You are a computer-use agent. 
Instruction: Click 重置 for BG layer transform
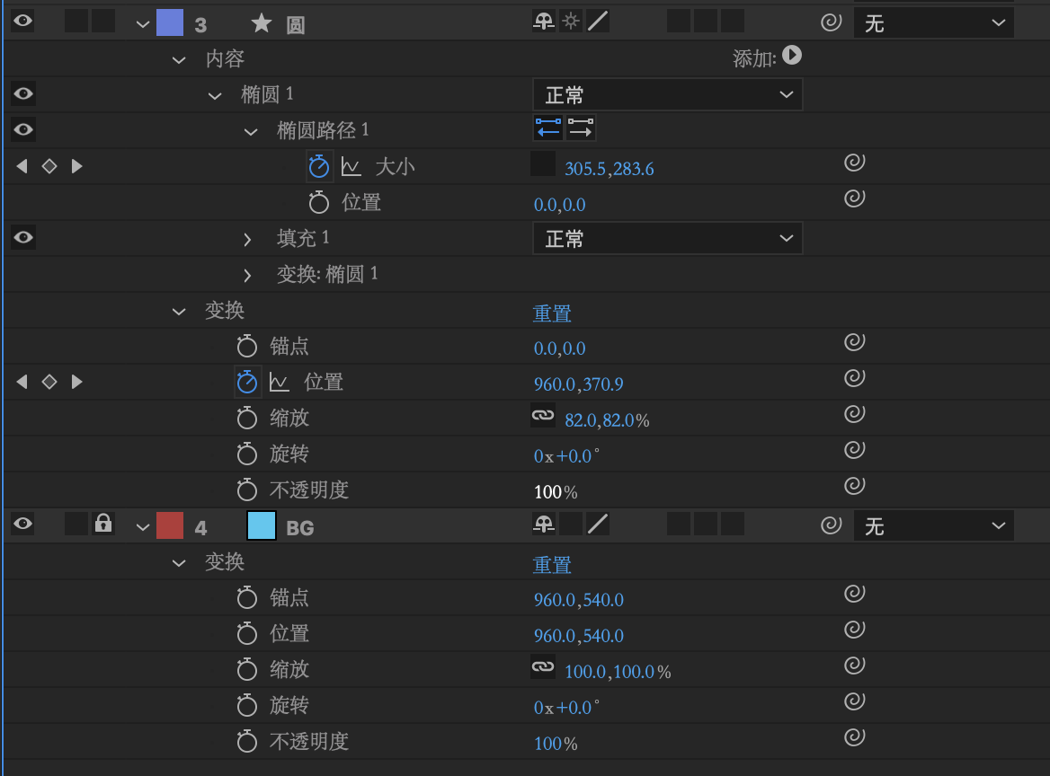(x=552, y=564)
